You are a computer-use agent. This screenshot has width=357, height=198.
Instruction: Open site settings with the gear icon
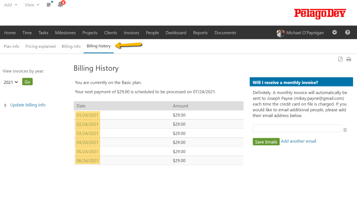pyautogui.click(x=334, y=32)
